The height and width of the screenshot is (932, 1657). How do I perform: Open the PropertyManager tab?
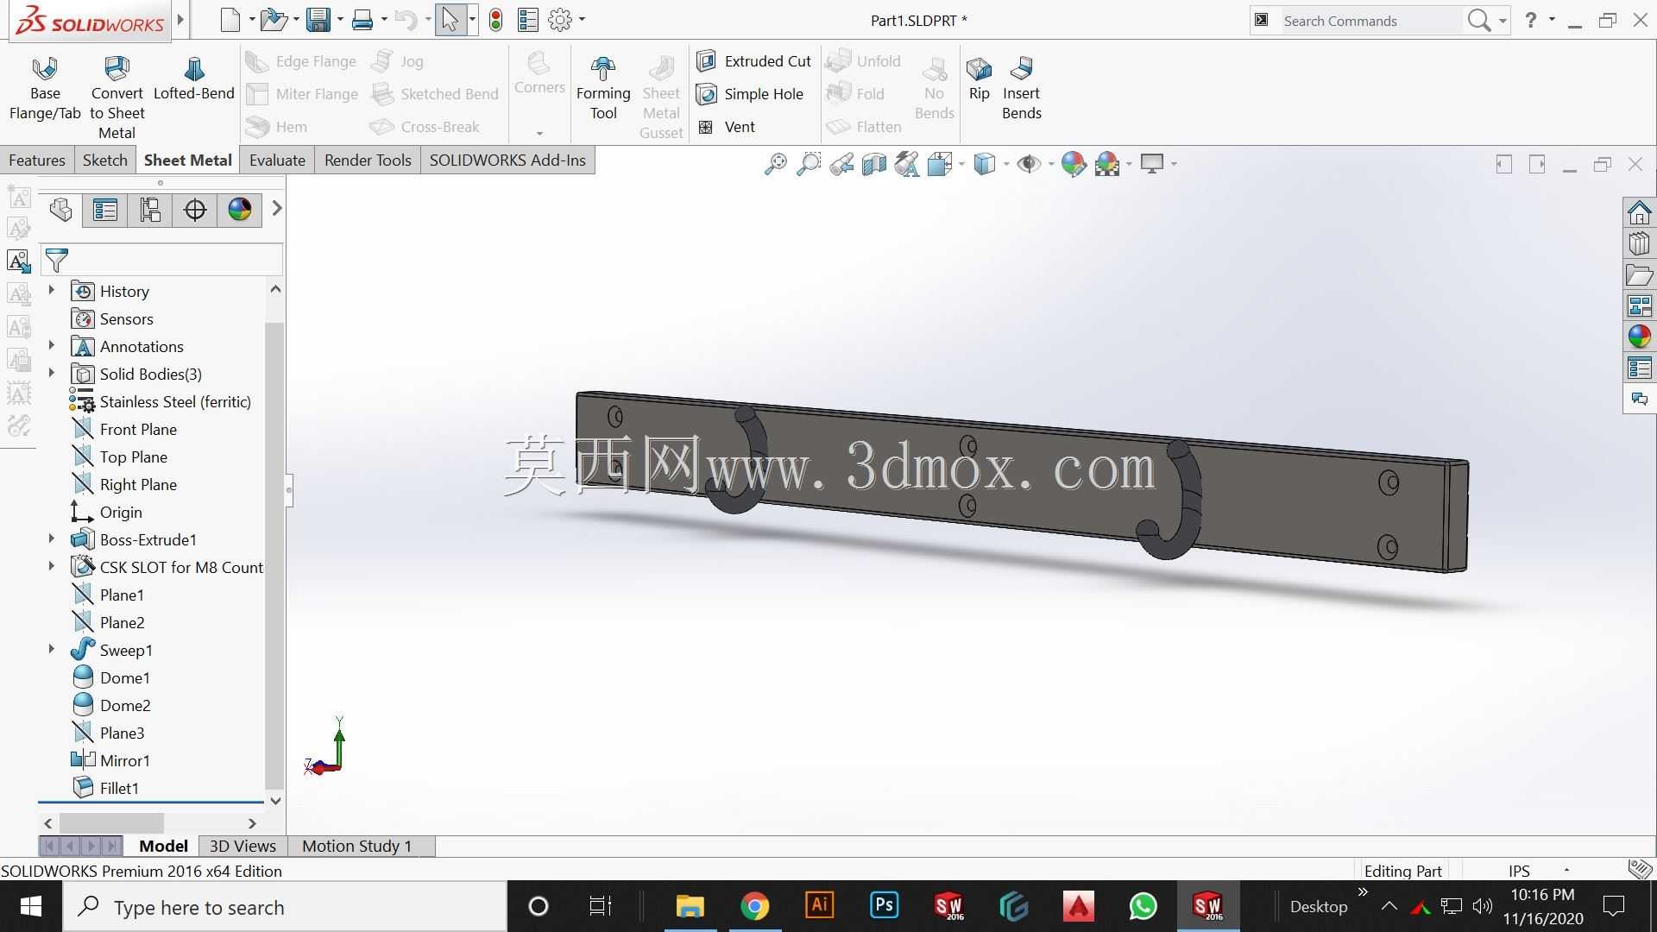105,210
